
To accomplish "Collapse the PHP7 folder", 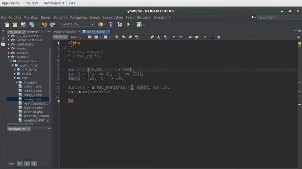I will point(15,78).
